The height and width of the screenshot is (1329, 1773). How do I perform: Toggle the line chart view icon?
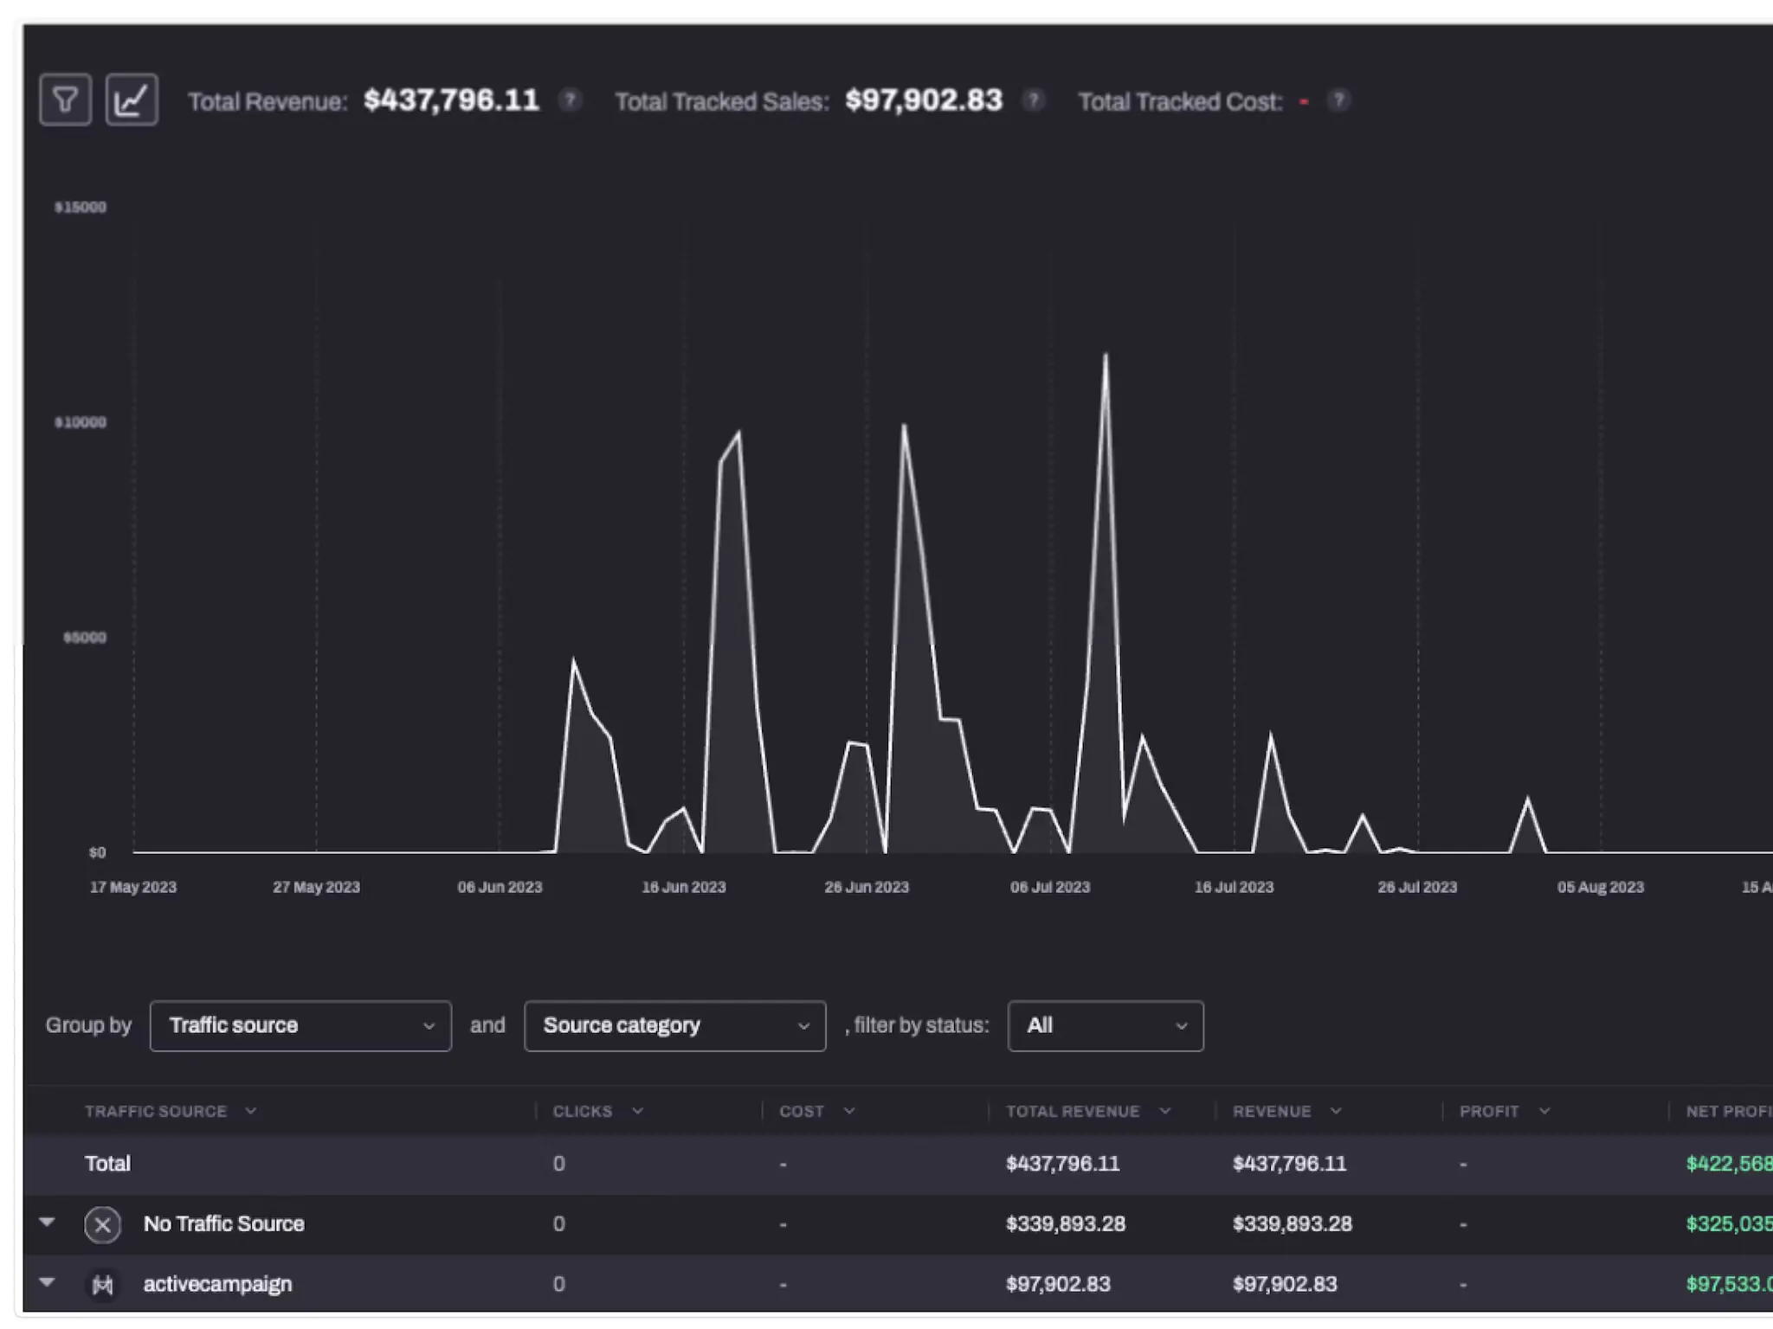click(x=132, y=100)
